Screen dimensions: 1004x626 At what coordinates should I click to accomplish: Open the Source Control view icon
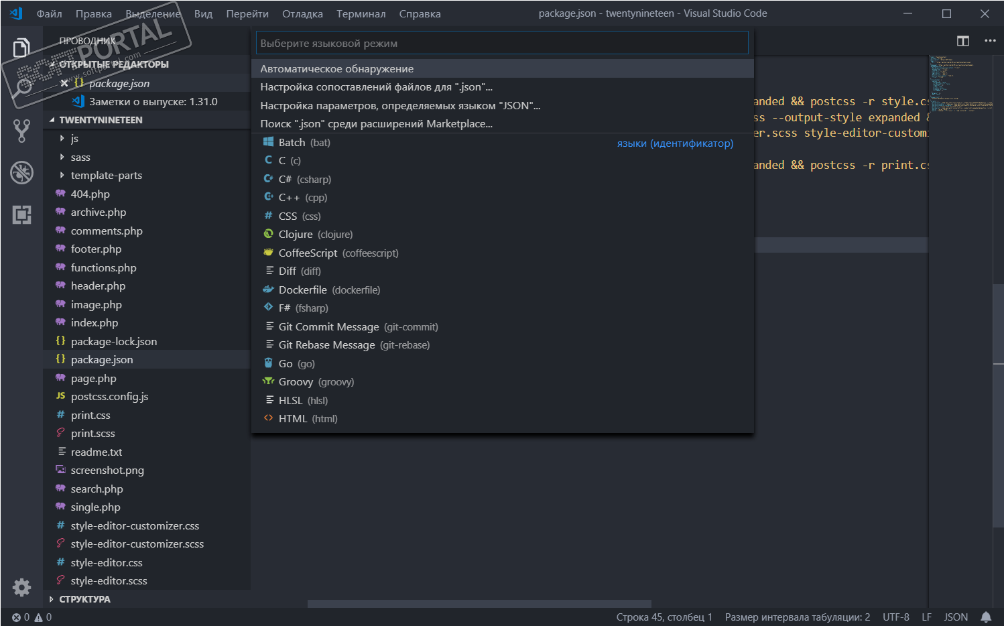21,131
